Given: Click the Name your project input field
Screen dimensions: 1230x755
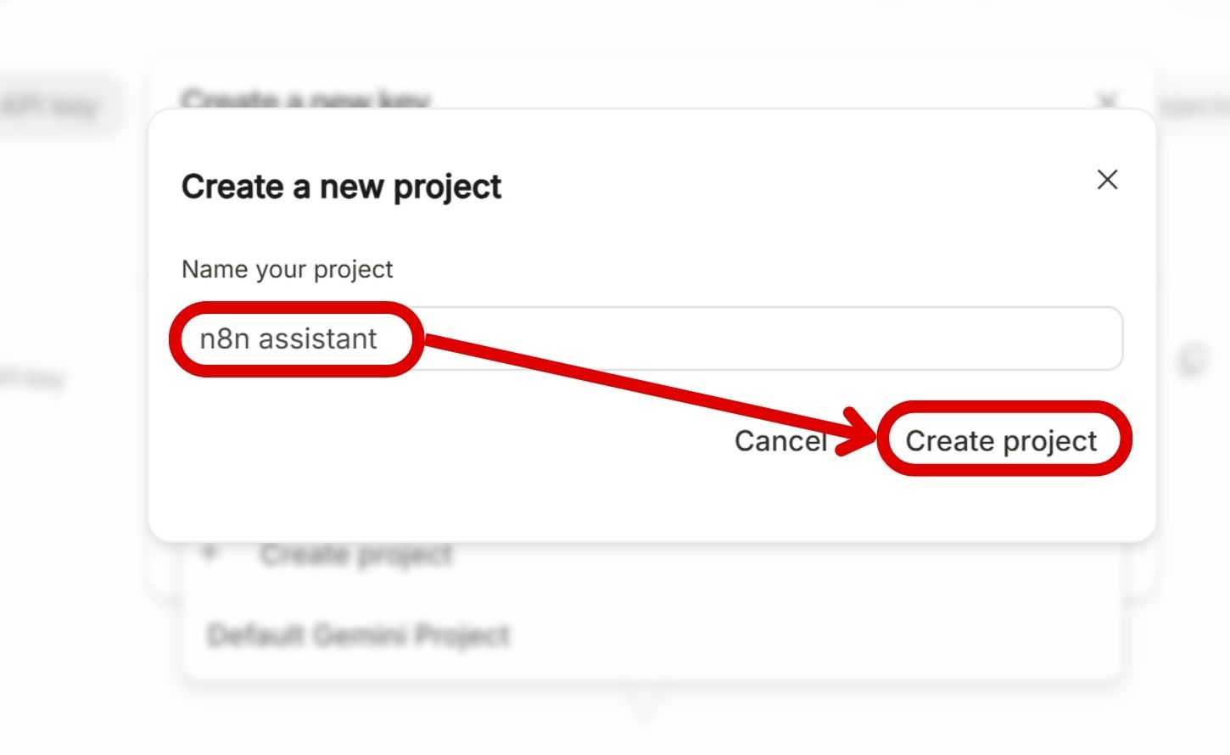Looking at the screenshot, I should pos(653,338).
